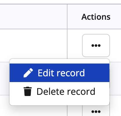
Task: Click the Edit record text label
Action: tap(61, 73)
